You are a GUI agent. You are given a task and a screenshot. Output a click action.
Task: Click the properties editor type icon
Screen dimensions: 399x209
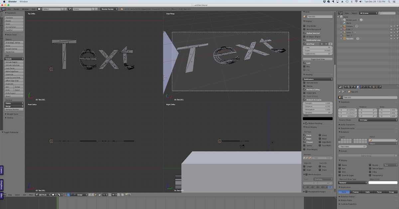pos(340,87)
